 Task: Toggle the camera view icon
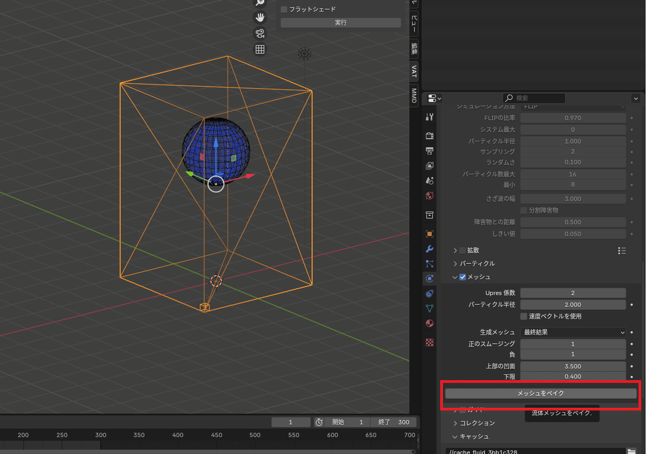[x=260, y=33]
